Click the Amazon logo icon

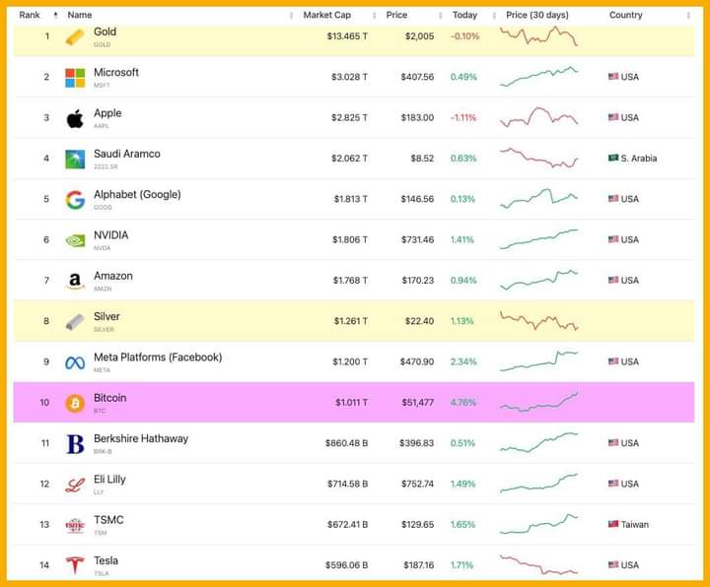tap(75, 281)
